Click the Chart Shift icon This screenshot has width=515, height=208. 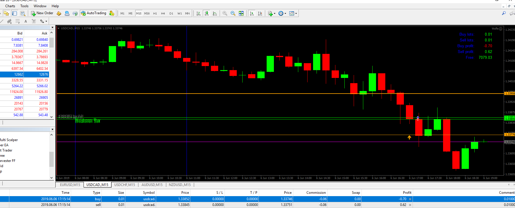click(x=260, y=13)
